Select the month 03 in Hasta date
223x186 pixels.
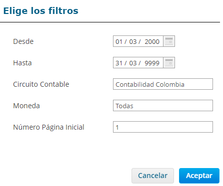(133, 63)
